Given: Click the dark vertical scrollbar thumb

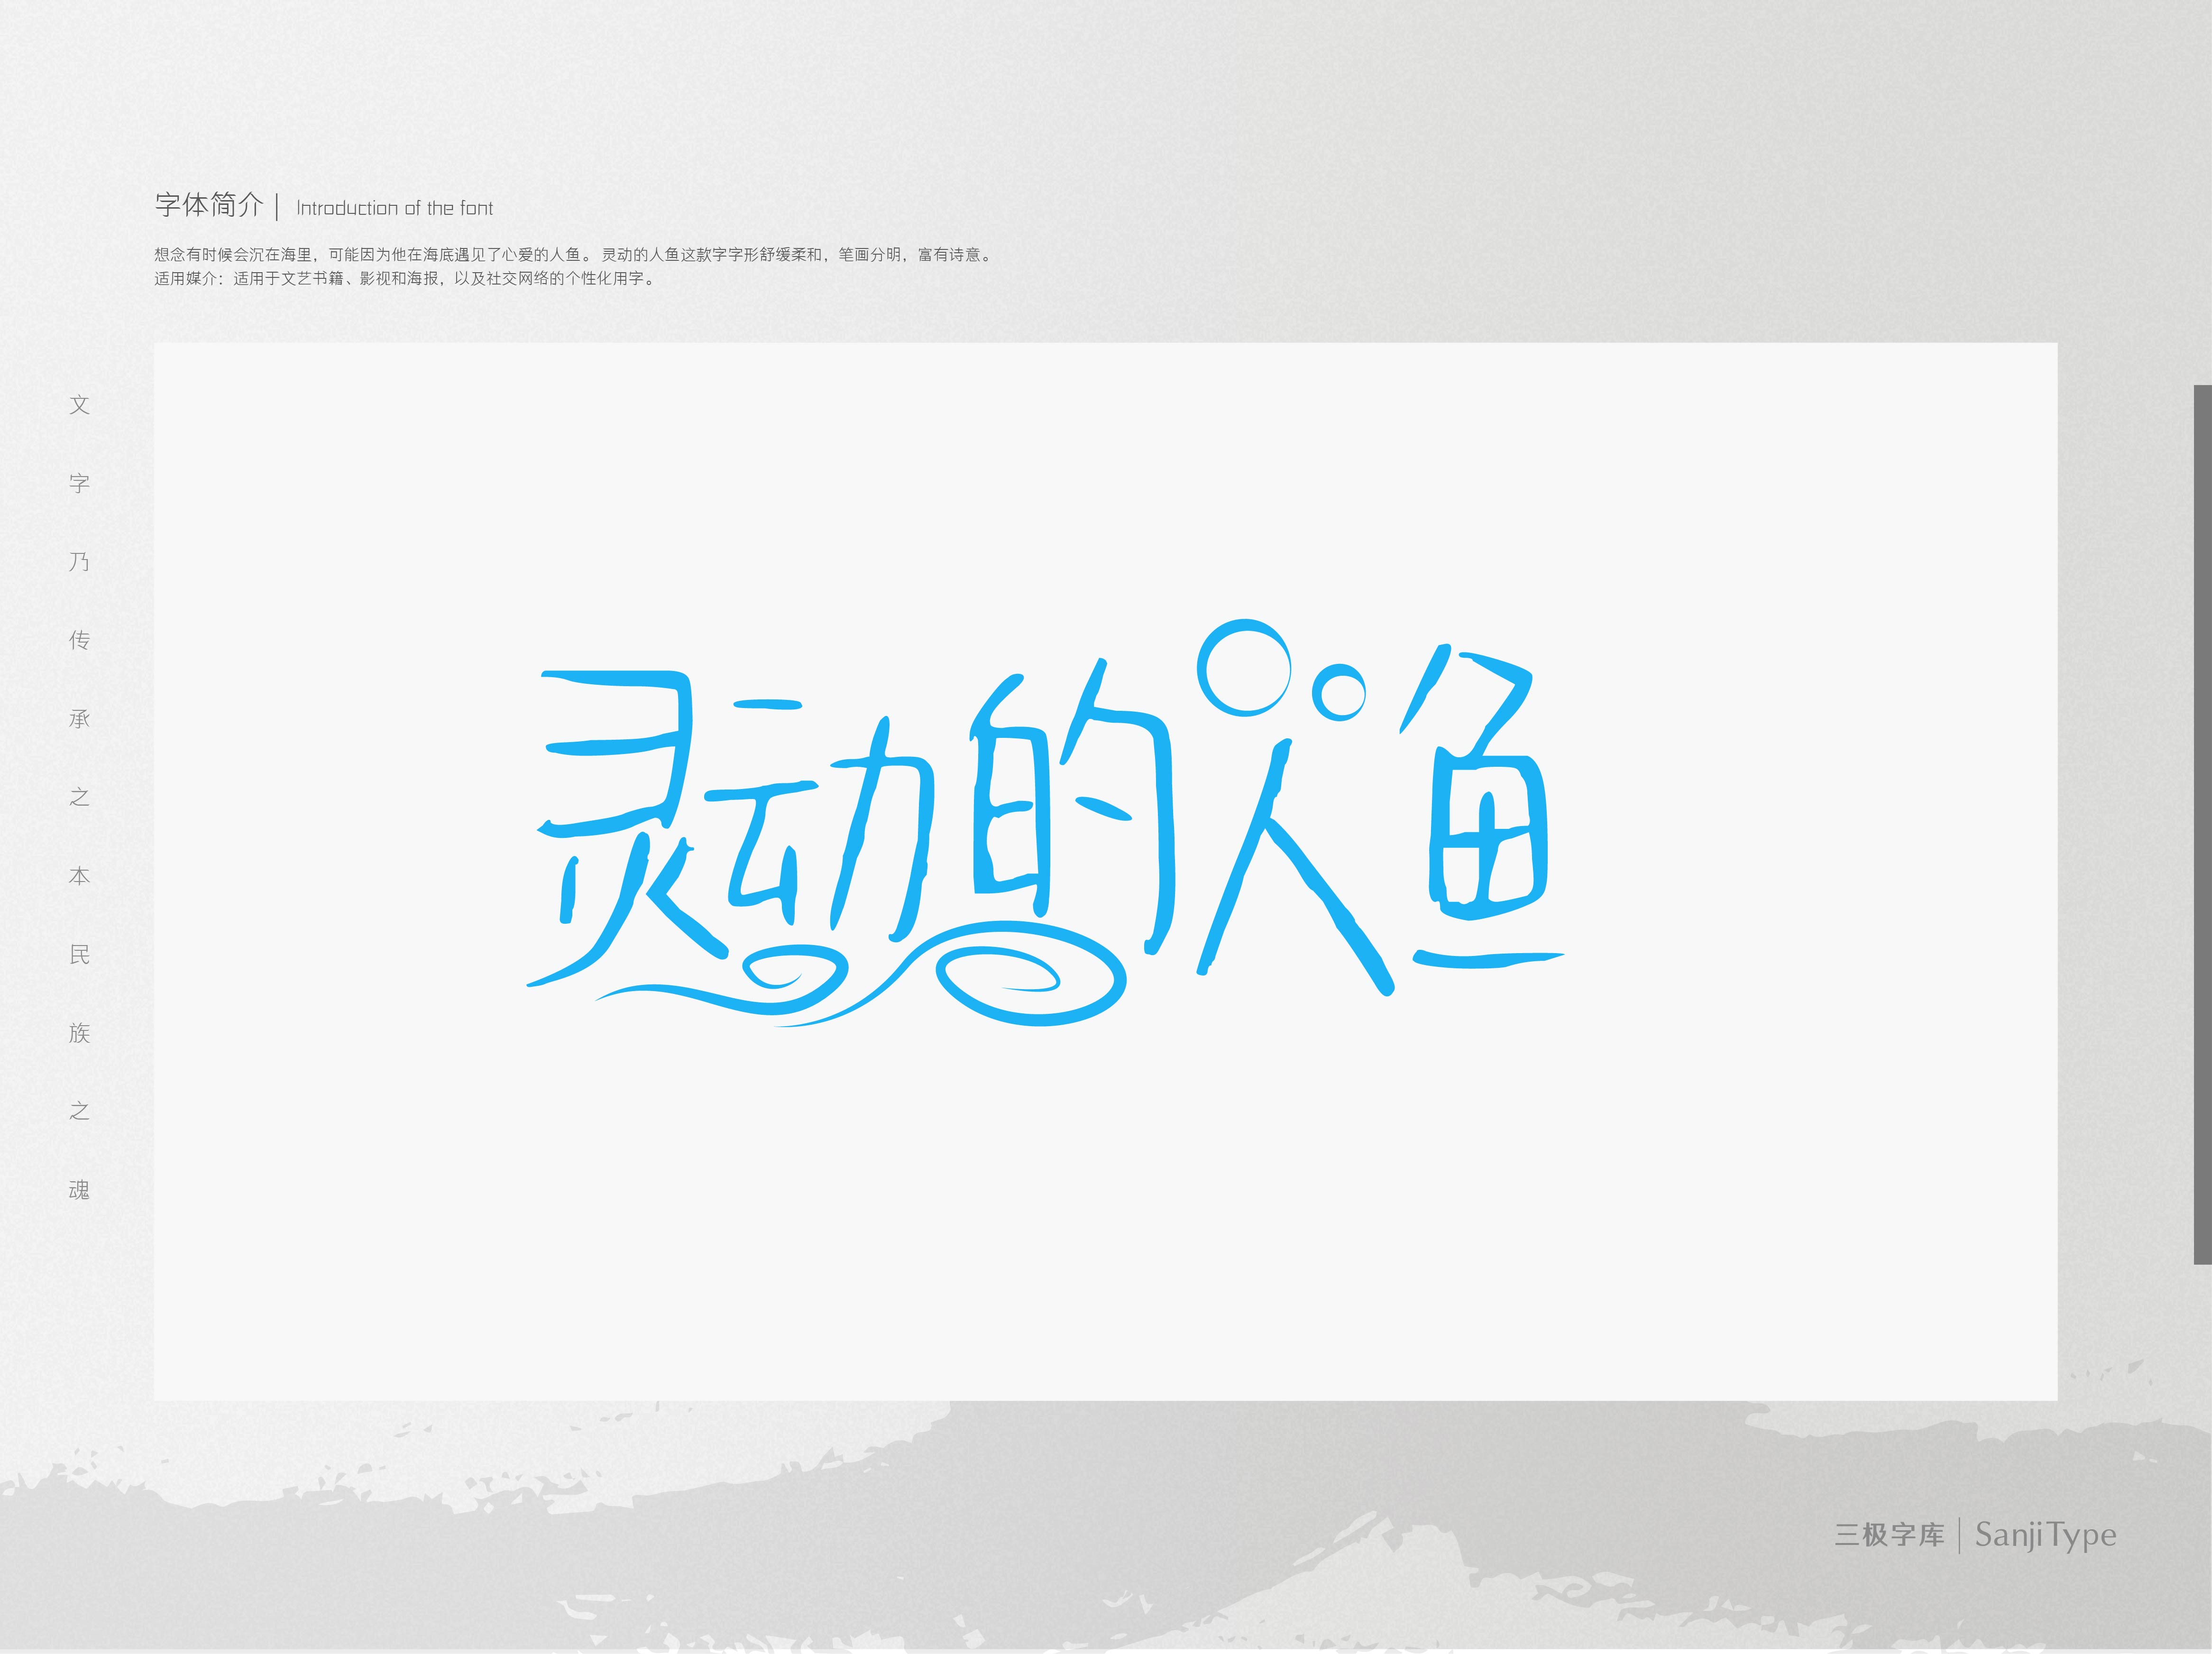Looking at the screenshot, I should (2203, 824).
